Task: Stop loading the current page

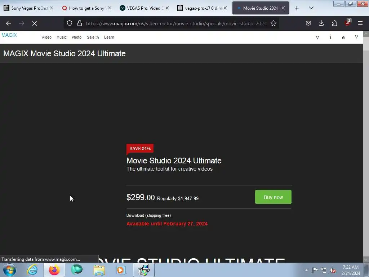Action: pyautogui.click(x=35, y=23)
